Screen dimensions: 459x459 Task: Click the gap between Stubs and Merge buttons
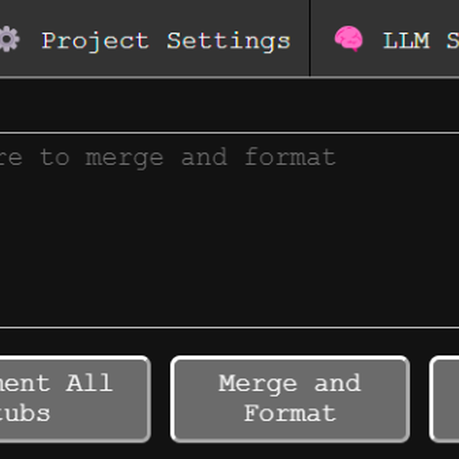point(161,399)
